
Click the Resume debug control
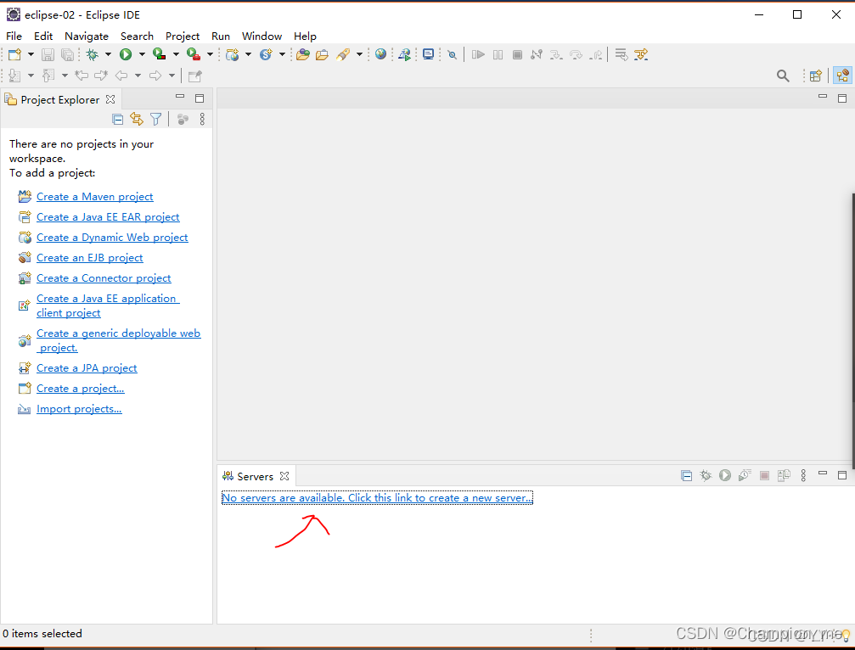pos(478,54)
